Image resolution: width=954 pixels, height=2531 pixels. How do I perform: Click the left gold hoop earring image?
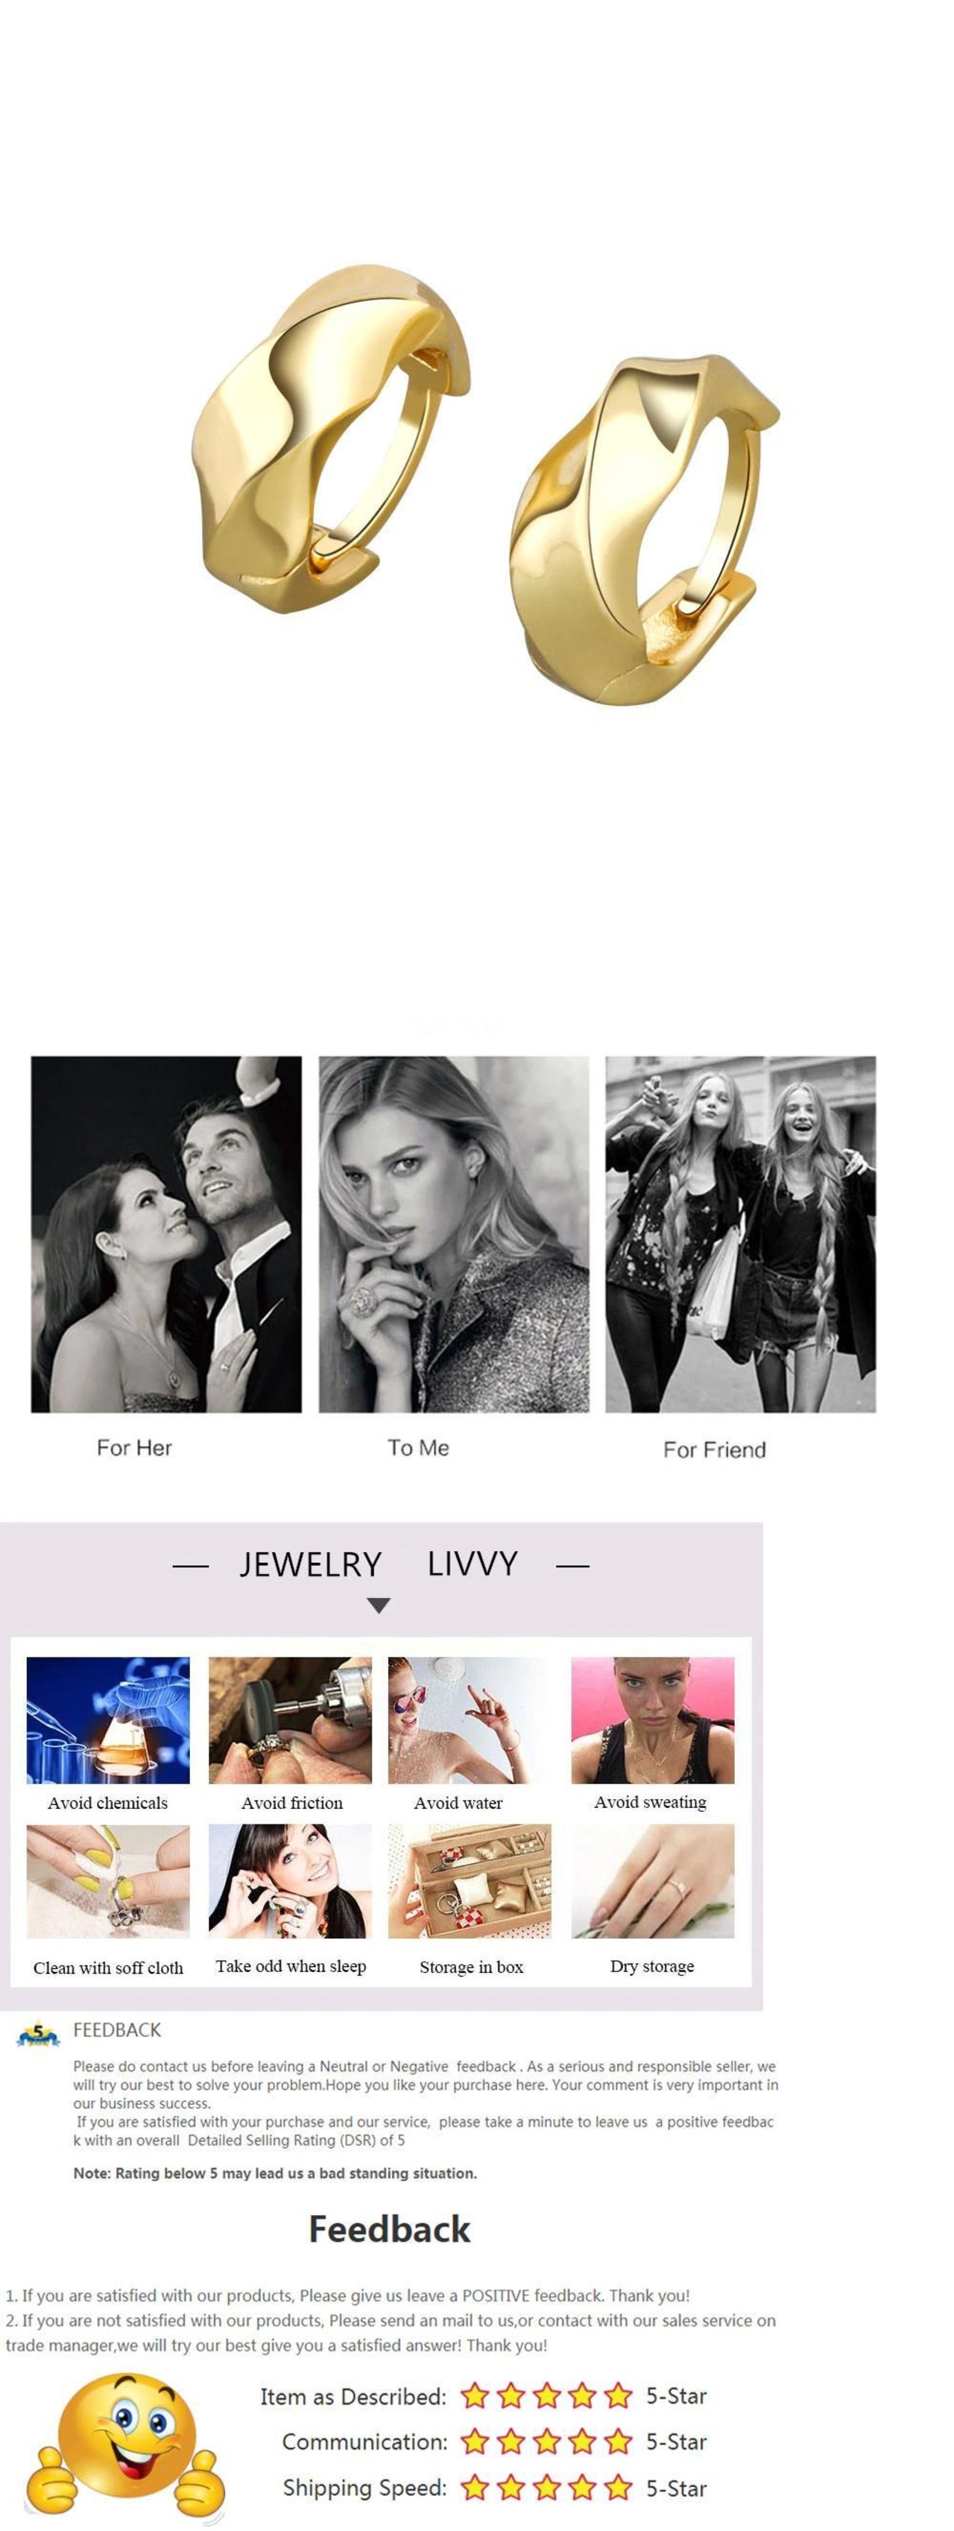[x=330, y=439]
